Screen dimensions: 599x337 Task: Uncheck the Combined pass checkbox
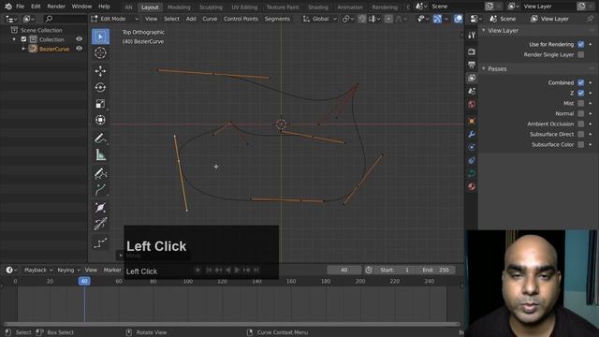[x=580, y=82]
